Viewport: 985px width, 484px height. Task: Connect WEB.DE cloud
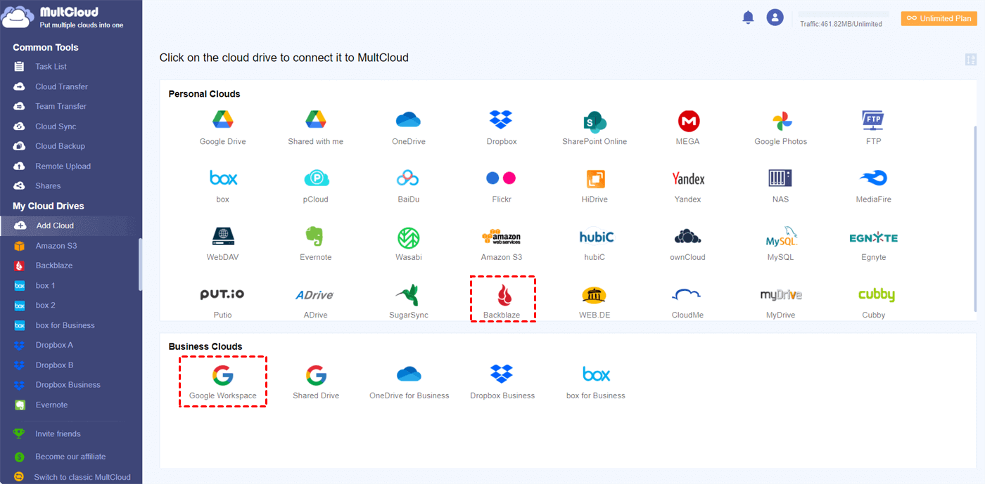[x=595, y=302]
